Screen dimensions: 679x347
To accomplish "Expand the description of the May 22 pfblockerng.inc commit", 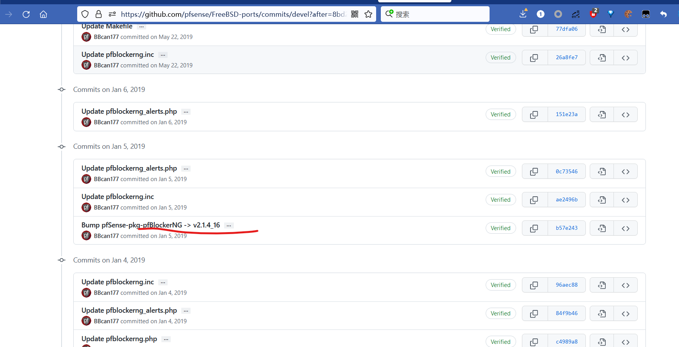I will pos(163,55).
